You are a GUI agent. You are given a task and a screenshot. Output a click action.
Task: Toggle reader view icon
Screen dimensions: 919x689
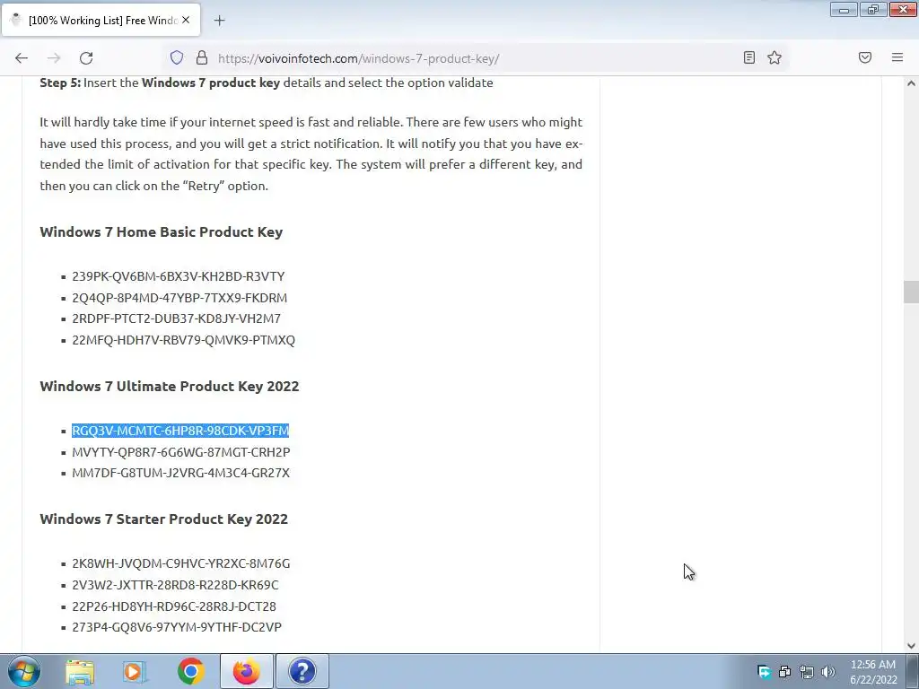coord(749,57)
